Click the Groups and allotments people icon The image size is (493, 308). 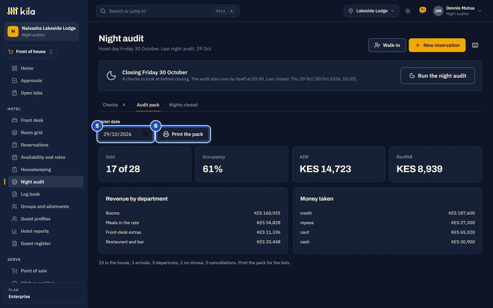(14, 207)
